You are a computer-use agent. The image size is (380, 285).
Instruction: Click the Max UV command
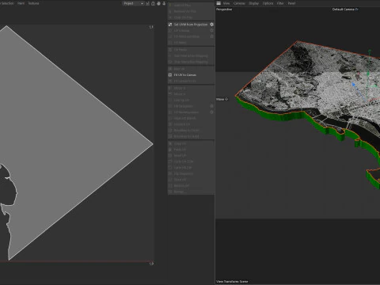point(179,69)
